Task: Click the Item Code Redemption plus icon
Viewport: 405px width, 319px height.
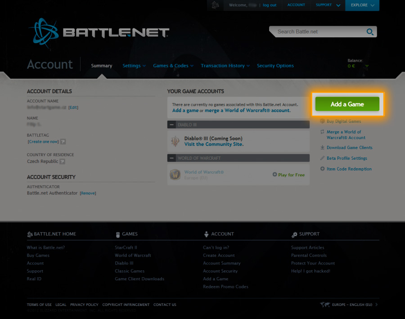Action: pyautogui.click(x=322, y=169)
